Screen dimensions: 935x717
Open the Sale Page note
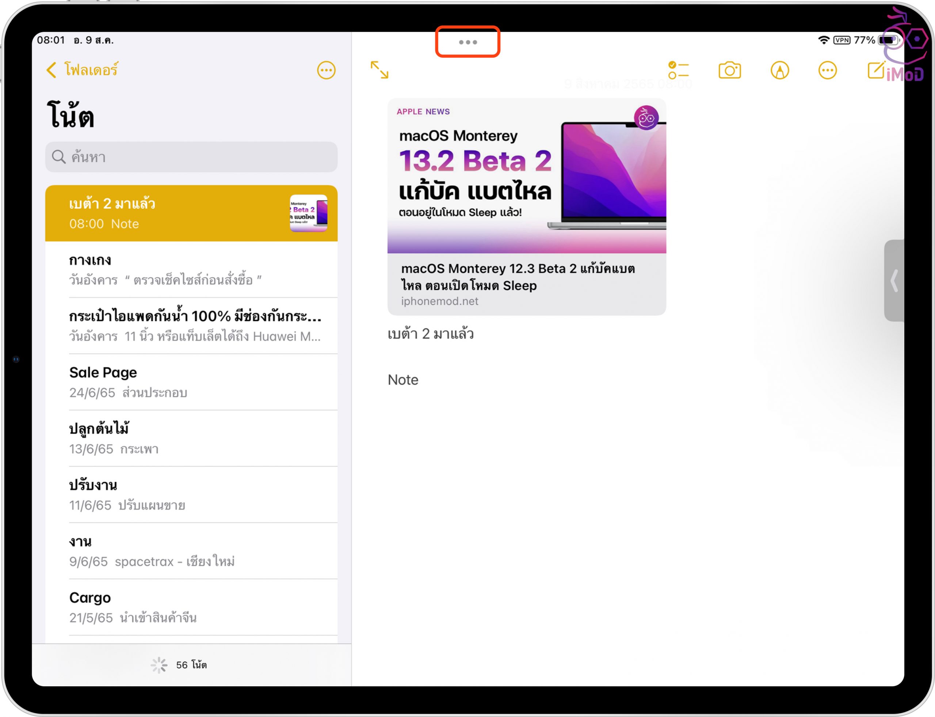(192, 382)
